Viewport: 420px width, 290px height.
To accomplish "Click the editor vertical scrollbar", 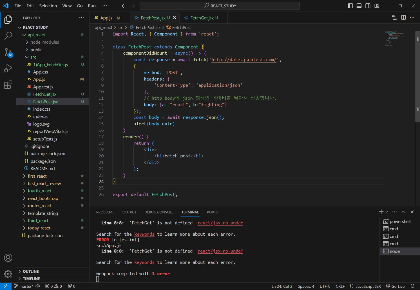I will [417, 76].
